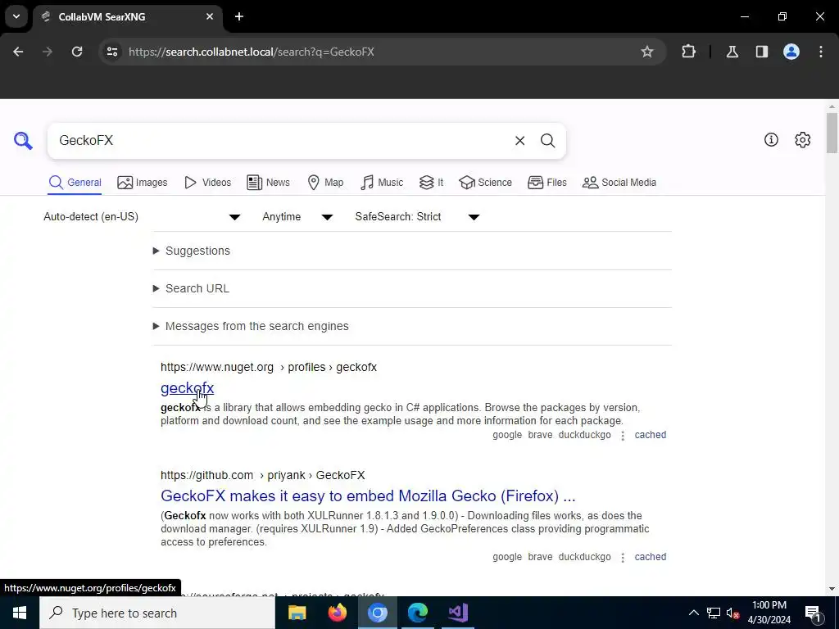
Task: Click the Windows taskbar search box
Action: point(157,613)
